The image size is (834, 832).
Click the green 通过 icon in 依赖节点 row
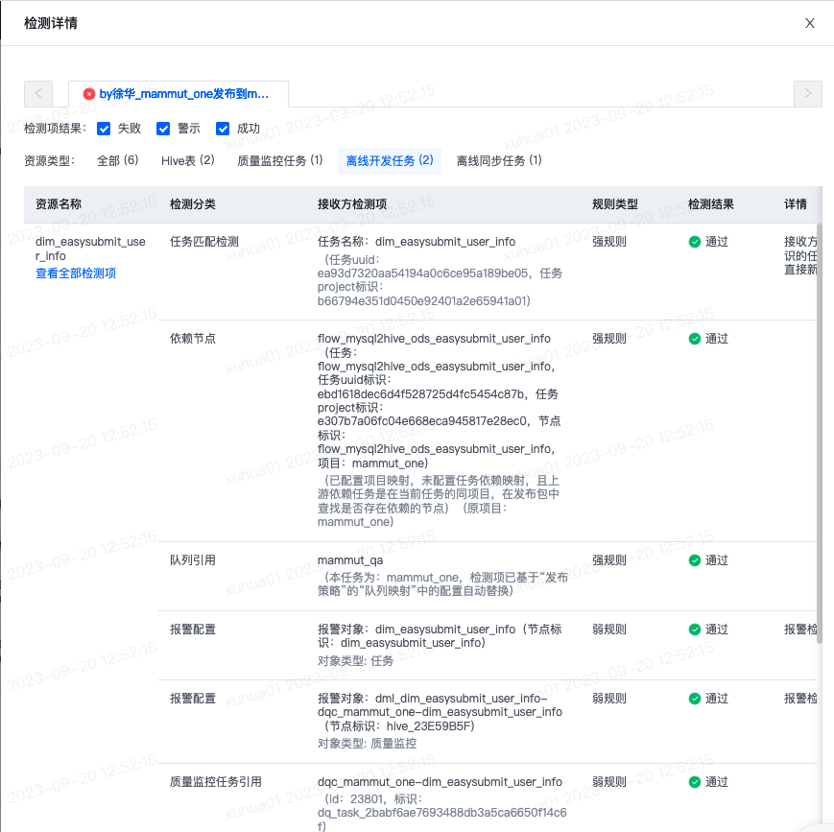(694, 339)
